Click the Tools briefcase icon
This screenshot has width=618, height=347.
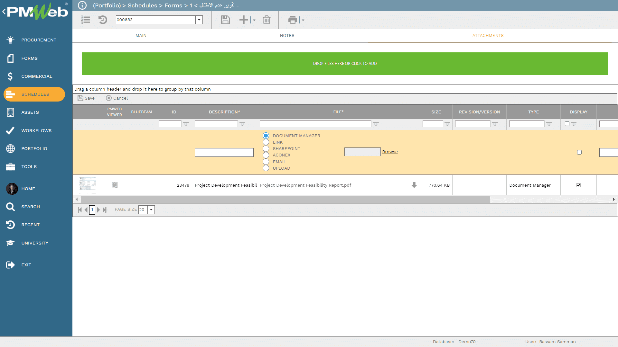[10, 166]
